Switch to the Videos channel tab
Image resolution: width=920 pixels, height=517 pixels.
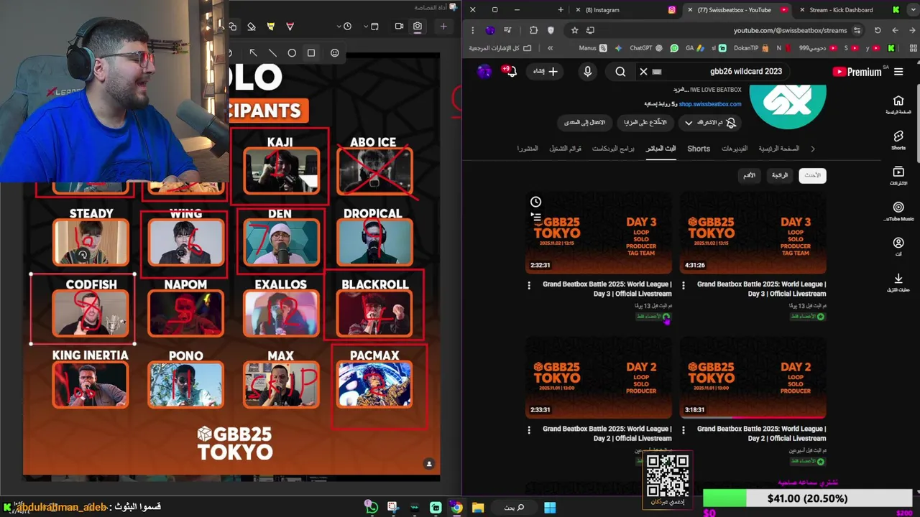coord(734,149)
